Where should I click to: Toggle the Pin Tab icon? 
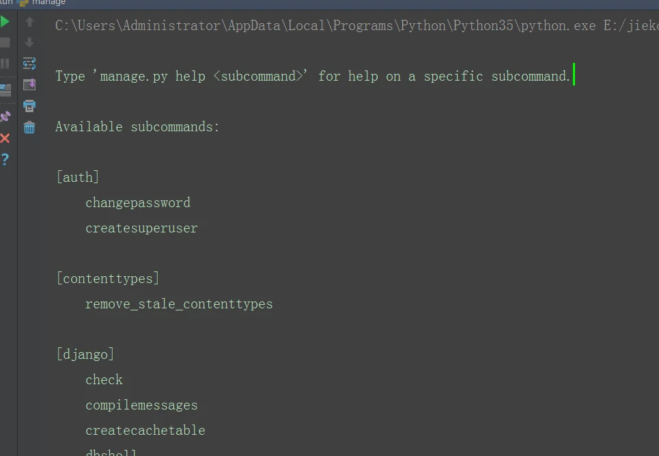pyautogui.click(x=5, y=116)
